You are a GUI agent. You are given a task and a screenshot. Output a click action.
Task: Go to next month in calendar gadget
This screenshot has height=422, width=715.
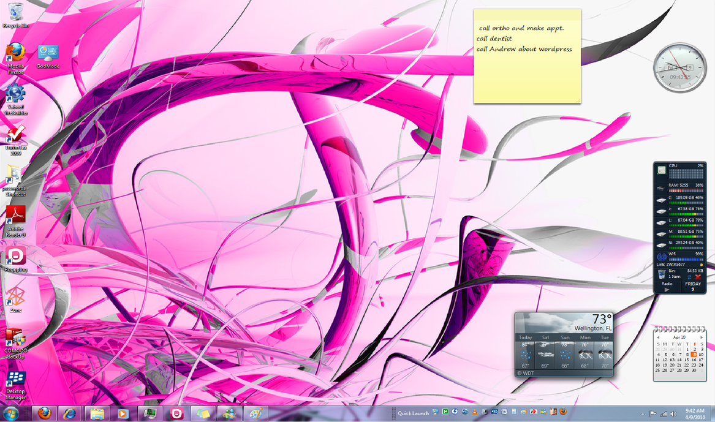tap(702, 337)
